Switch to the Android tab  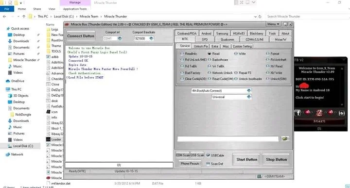pyautogui.click(x=206, y=34)
